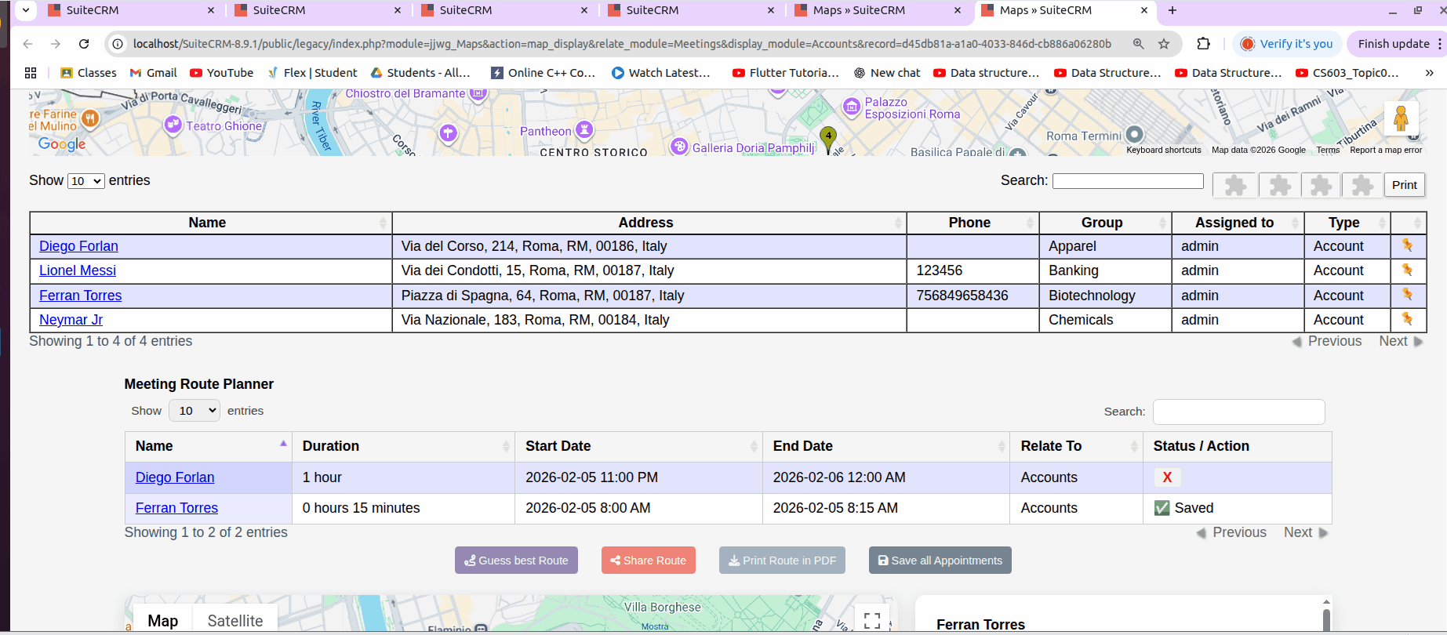This screenshot has height=635, width=1447.
Task: Click green check Saved icon for Ferran Torres
Action: [x=1162, y=508]
